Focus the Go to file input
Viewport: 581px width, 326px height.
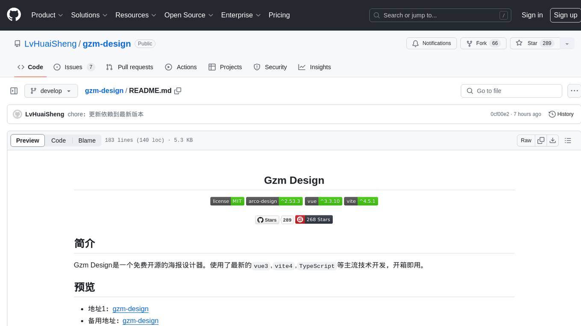pyautogui.click(x=511, y=91)
